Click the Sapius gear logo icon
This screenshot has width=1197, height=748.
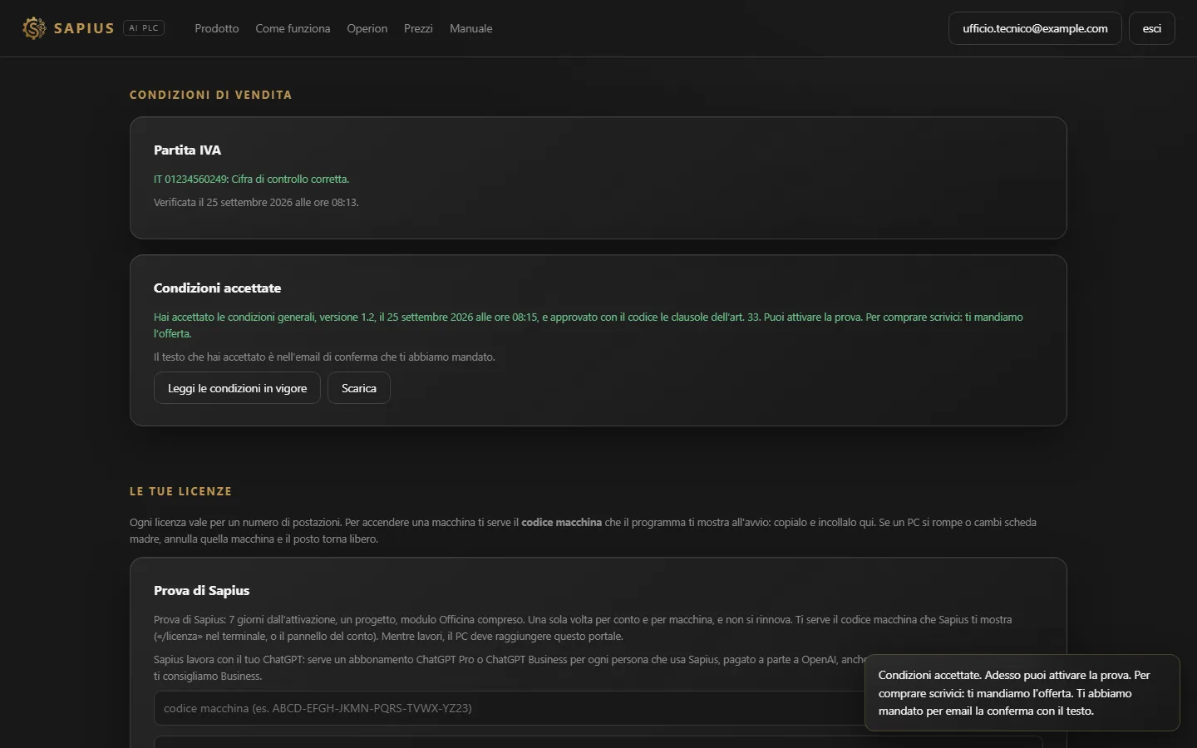click(34, 28)
